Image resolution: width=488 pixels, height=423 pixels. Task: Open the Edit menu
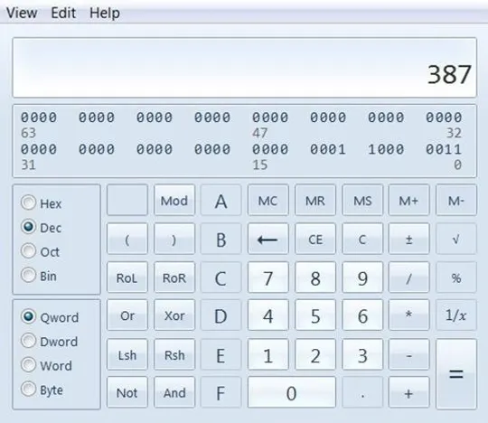point(63,13)
